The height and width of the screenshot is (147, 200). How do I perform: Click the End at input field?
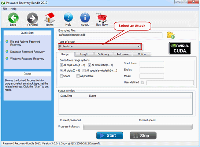point(152,70)
